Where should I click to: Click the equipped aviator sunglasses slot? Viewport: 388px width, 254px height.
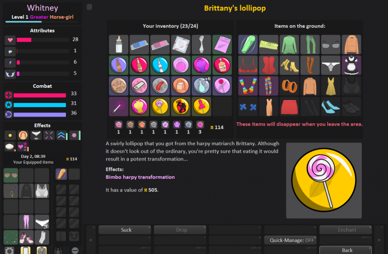click(x=10, y=175)
